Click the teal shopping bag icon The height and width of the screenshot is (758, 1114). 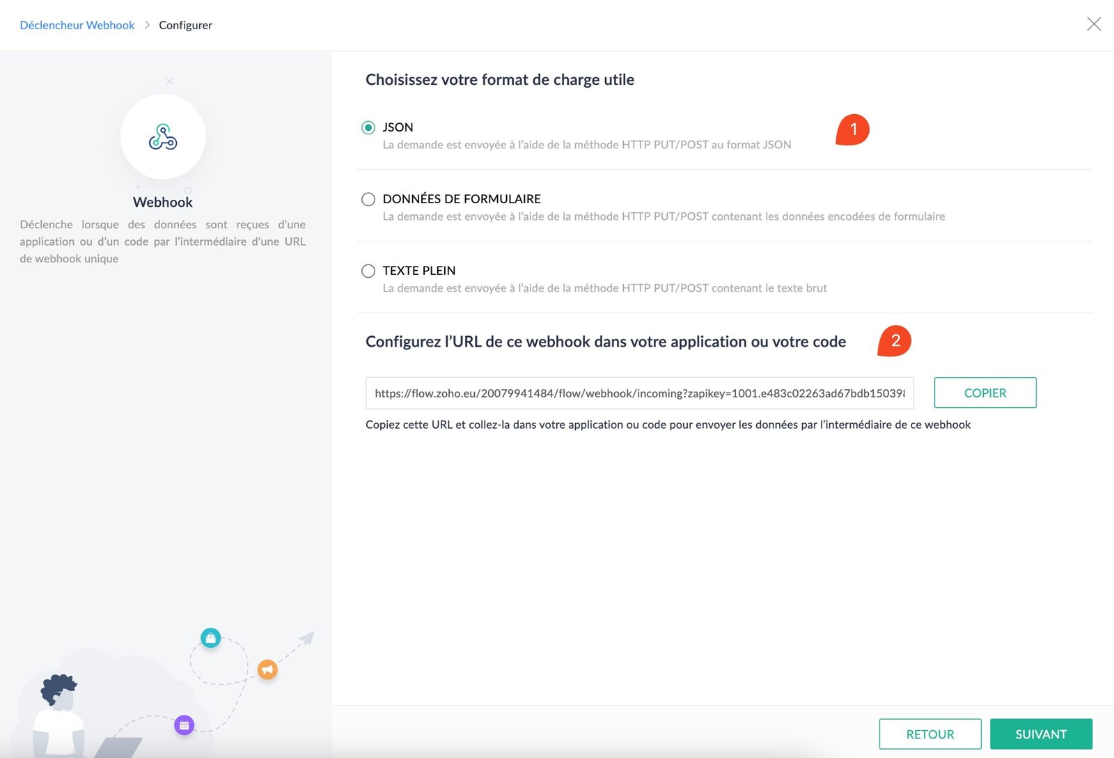(x=211, y=638)
